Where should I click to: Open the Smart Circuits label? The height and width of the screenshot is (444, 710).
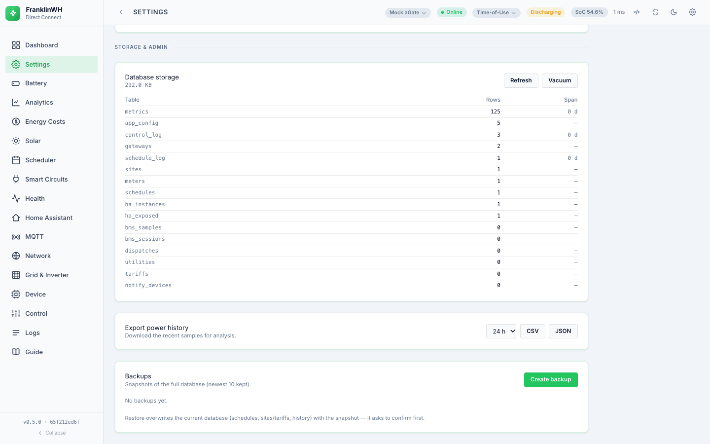46,180
